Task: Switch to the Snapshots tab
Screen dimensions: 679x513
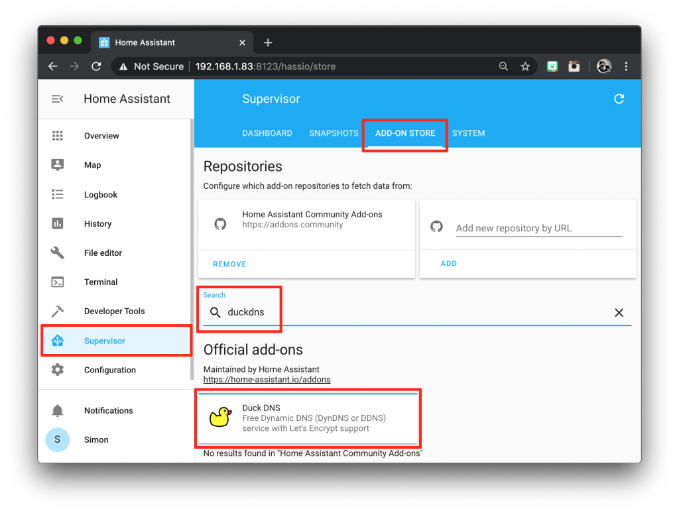Action: pos(334,133)
